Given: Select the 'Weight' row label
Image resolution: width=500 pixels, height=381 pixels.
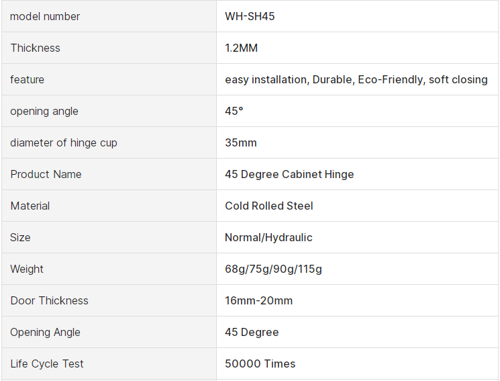Looking at the screenshot, I should [27, 269].
